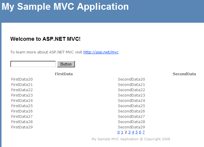Image resolution: width=204 pixels, height=147 pixels.
Task: Select the FirstData26 cell
Action: (x=22, y=111)
